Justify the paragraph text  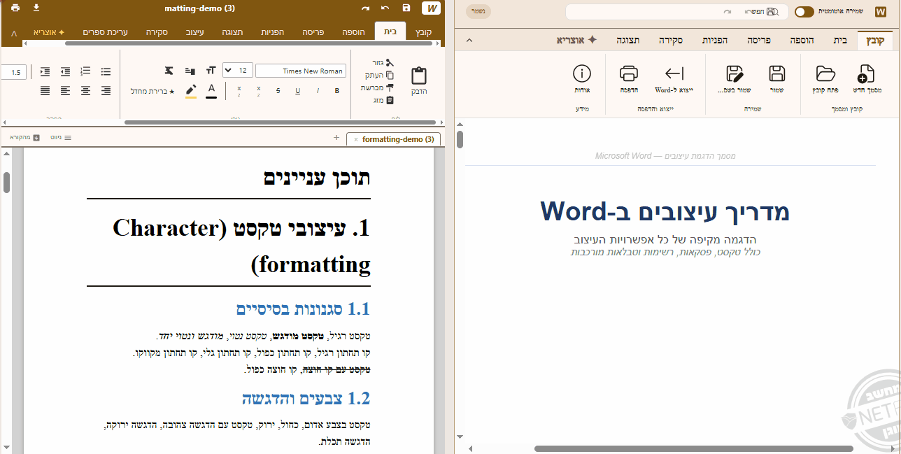45,90
